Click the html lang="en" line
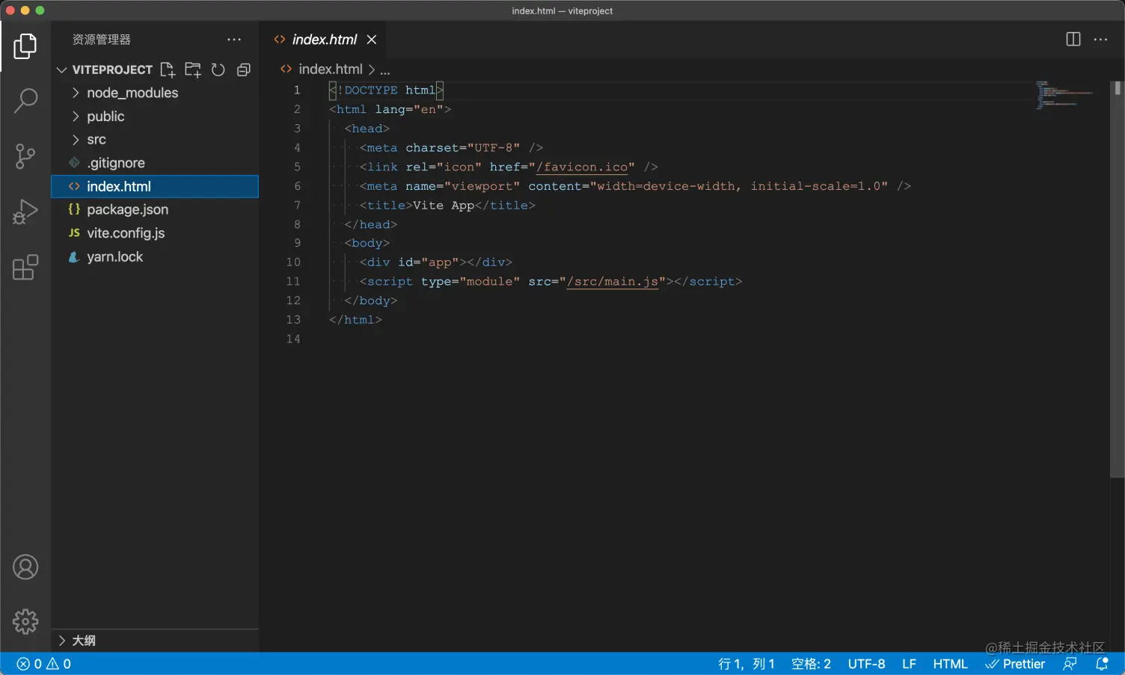 point(390,110)
